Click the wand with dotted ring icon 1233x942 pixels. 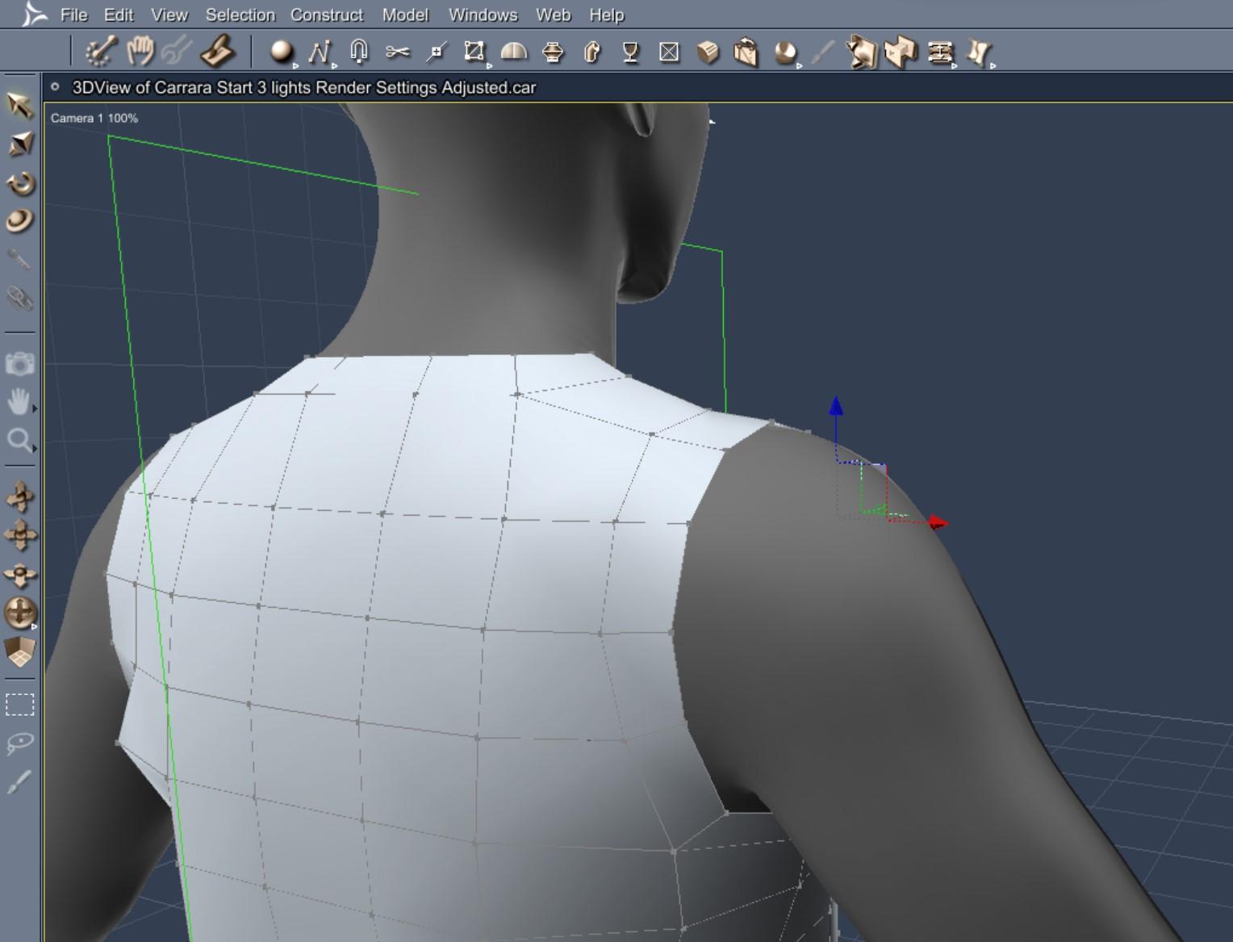tap(101, 52)
